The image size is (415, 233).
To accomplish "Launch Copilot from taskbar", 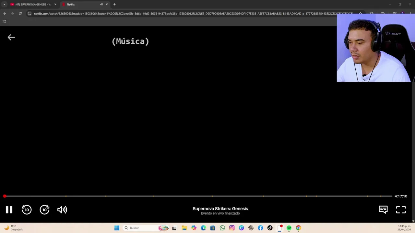I will point(194,228).
